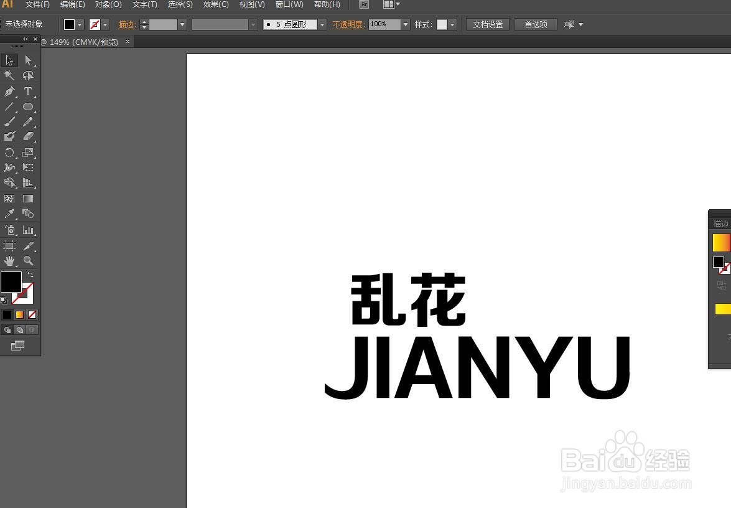This screenshot has height=508, width=731.
Task: Toggle the collapsed panel dock arrows
Action: coord(25,39)
